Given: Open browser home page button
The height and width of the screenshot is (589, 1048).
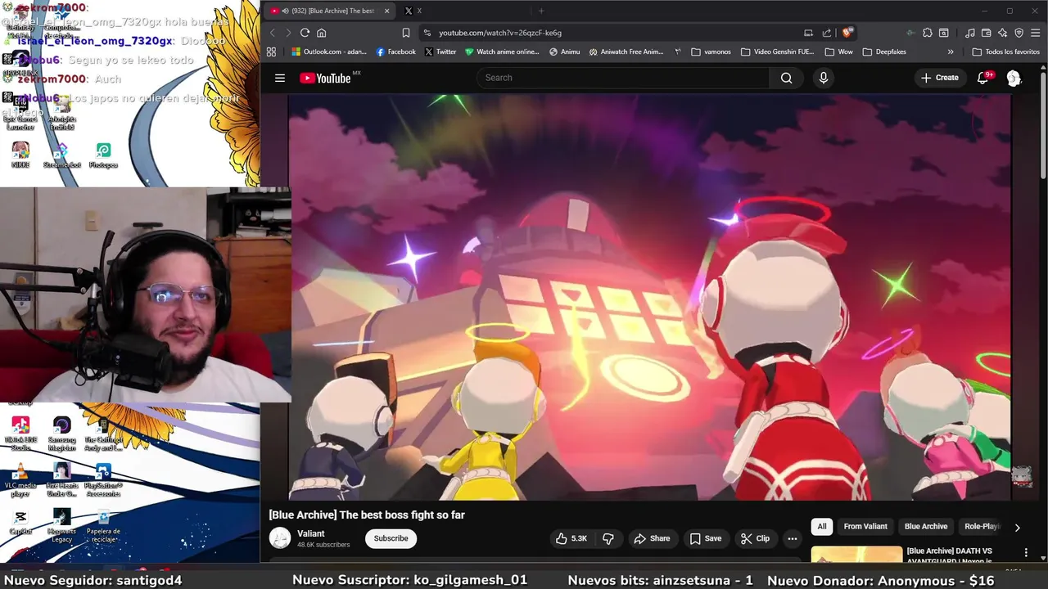Looking at the screenshot, I should tap(322, 33).
